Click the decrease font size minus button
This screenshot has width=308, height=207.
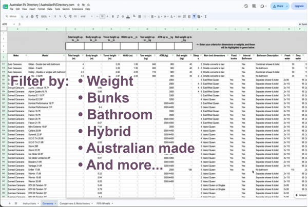click(97, 16)
